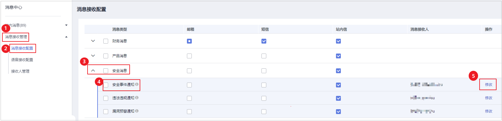502x121 pixels.
Task: Open 语音接收配置 in sidebar
Action: pos(22,60)
